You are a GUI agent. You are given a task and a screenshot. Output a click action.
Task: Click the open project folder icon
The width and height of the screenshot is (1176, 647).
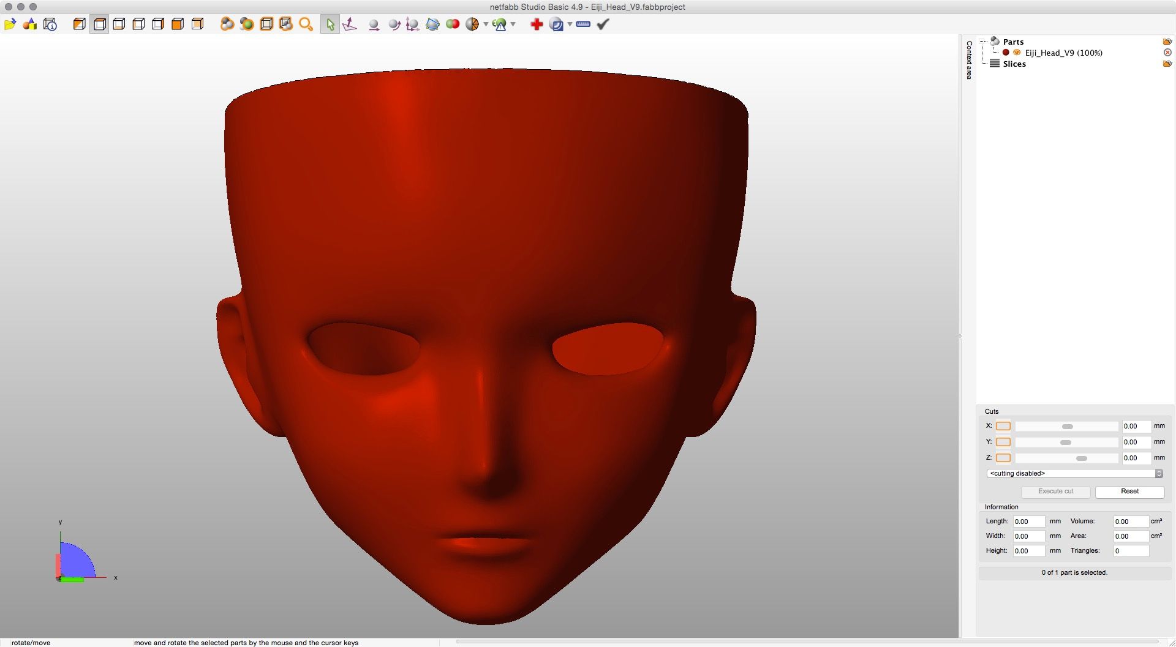click(10, 24)
